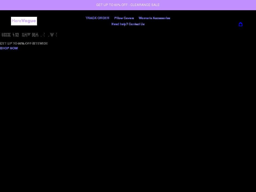Open TRACK ORDER to check shipment status
Screen dimensions: 256x192
tap(97, 18)
